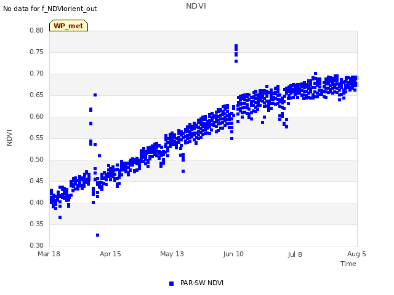Click the Aug 5 x-axis tick label

pos(356,254)
